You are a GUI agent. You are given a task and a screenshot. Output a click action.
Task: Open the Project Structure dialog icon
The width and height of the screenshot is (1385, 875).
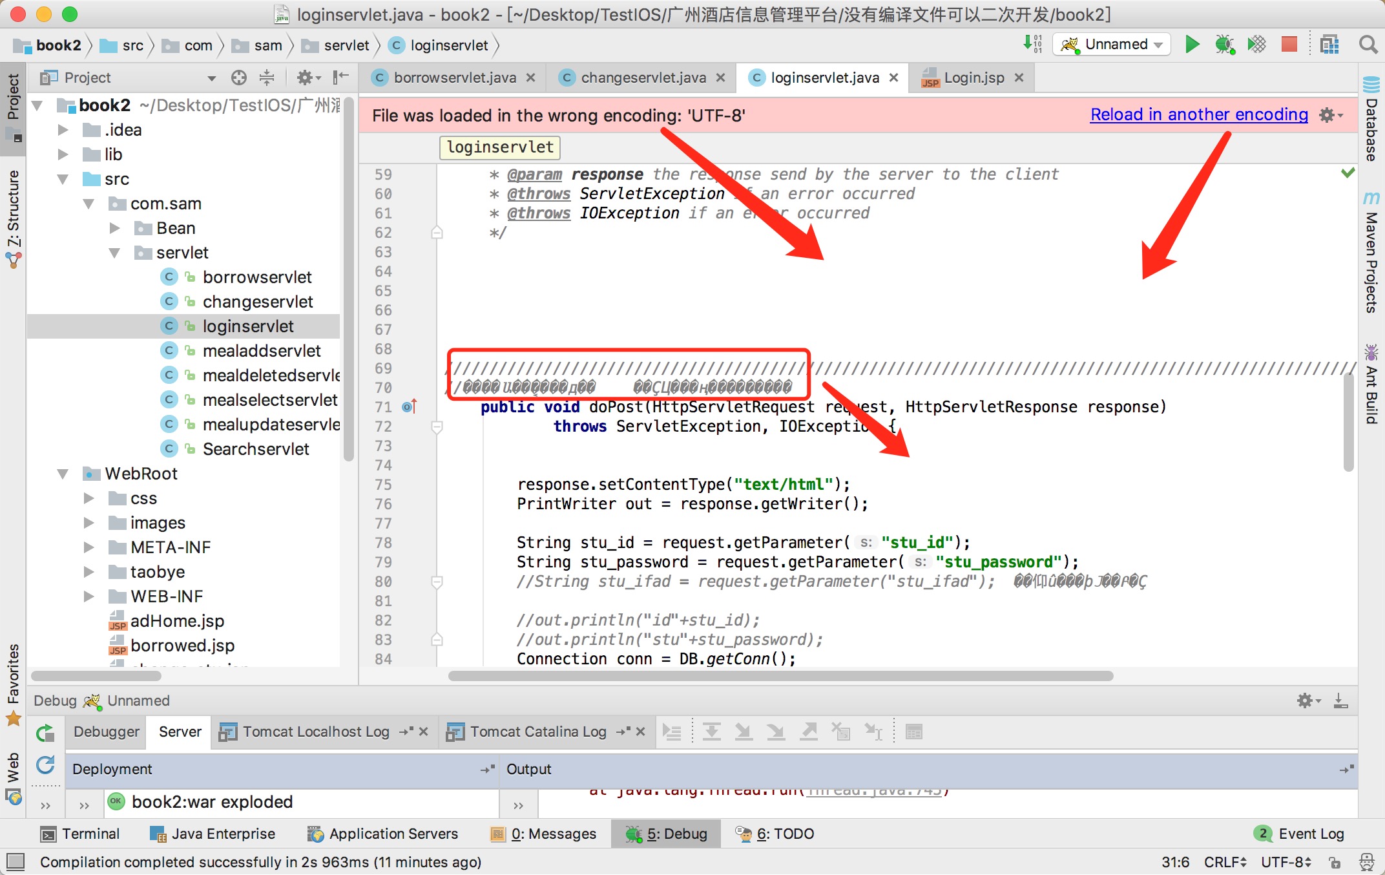pyautogui.click(x=1329, y=45)
